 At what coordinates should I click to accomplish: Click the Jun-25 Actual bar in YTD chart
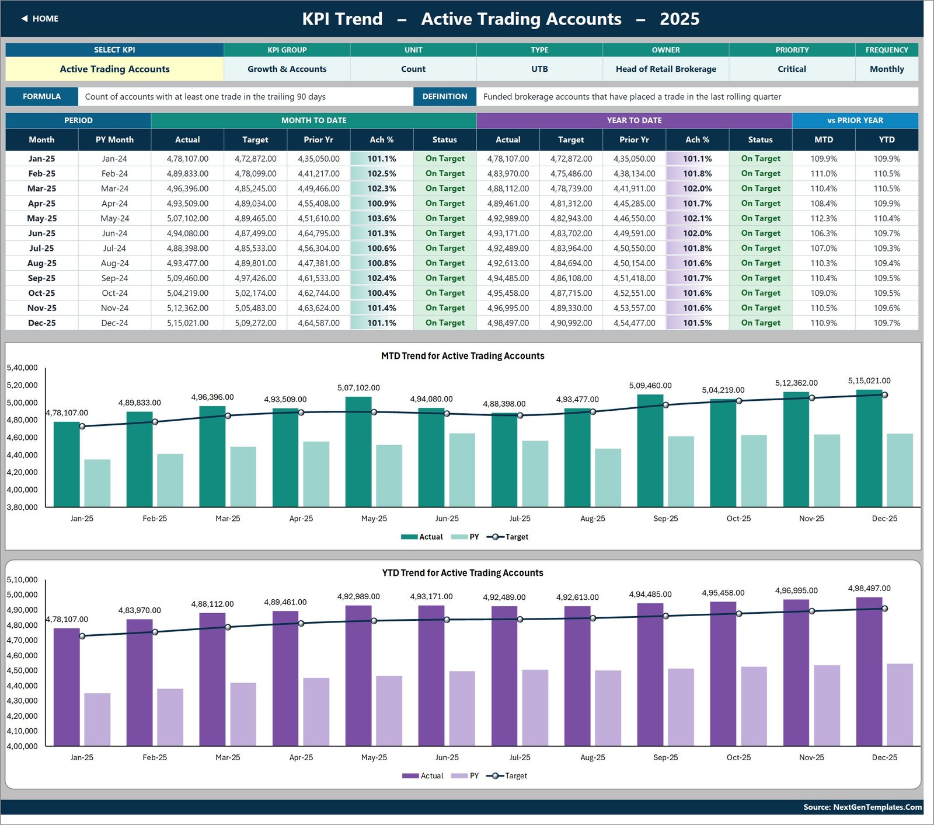coord(431,676)
